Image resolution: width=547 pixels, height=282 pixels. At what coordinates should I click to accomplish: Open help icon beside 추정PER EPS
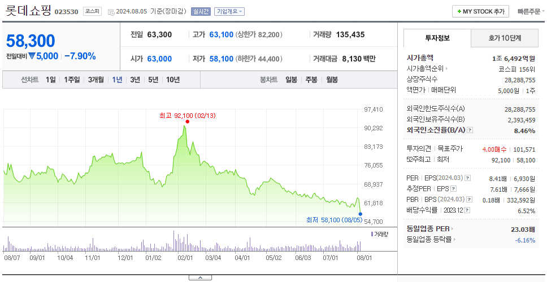[453, 189]
